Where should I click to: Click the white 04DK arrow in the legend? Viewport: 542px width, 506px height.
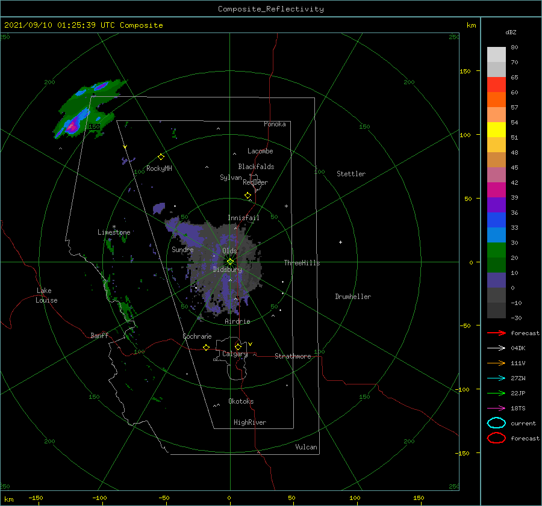pos(496,348)
